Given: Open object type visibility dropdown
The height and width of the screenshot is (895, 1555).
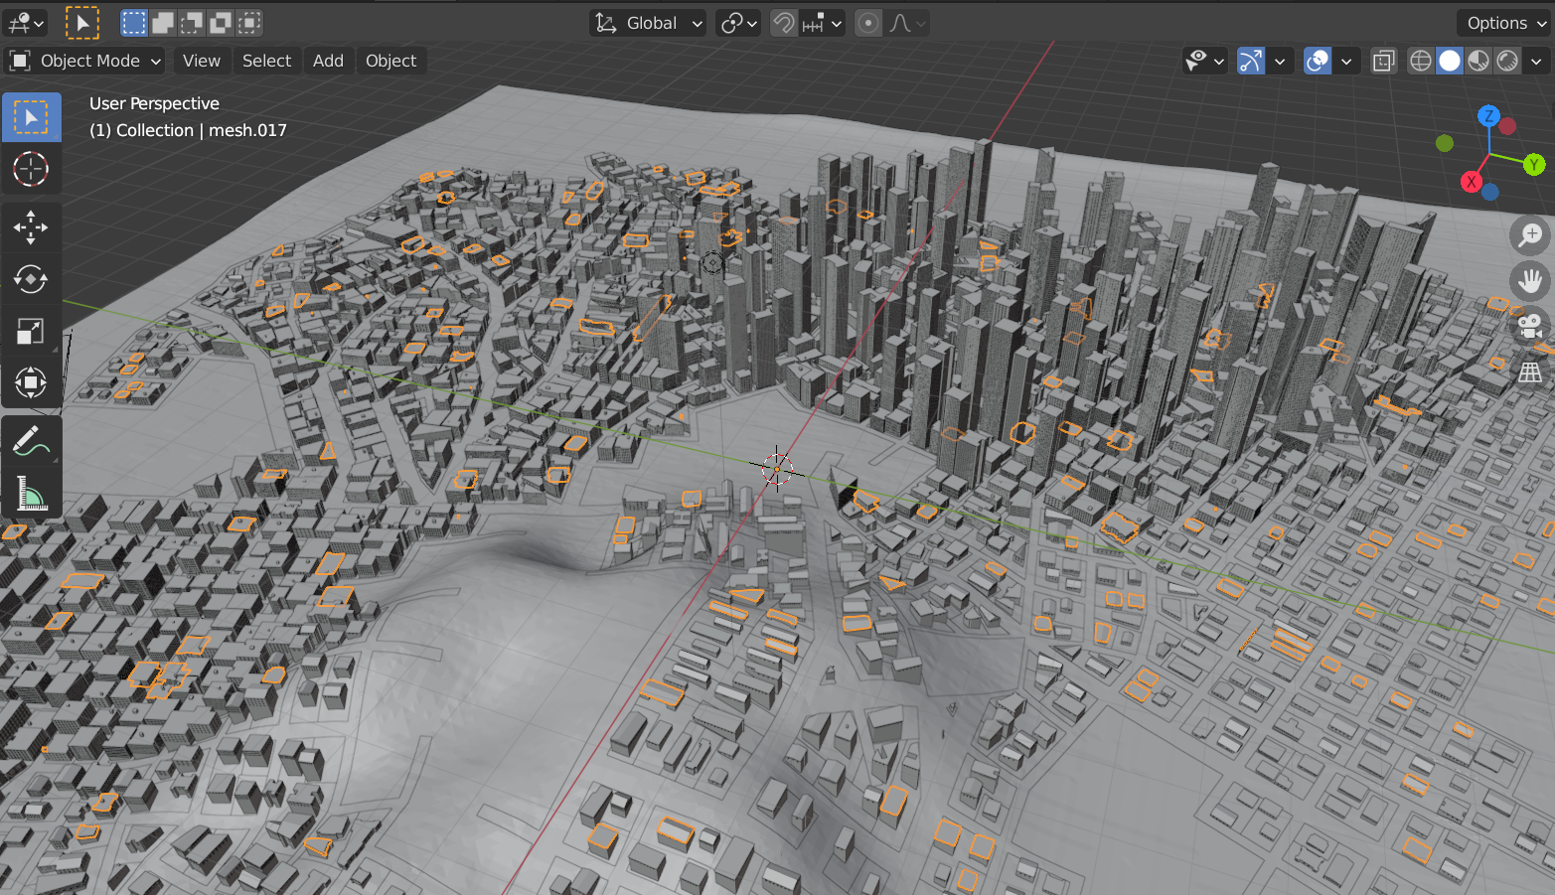Looking at the screenshot, I should (x=1204, y=61).
